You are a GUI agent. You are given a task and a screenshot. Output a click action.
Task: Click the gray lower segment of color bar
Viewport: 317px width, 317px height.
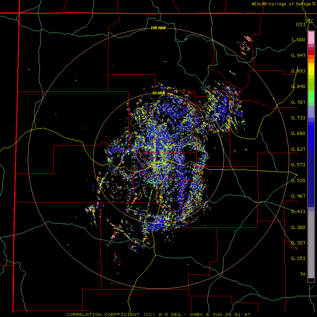311,245
